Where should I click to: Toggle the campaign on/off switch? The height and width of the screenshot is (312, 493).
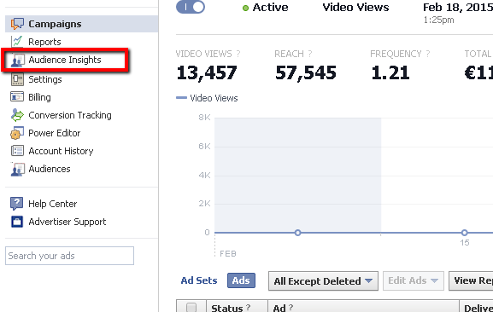coord(191,7)
